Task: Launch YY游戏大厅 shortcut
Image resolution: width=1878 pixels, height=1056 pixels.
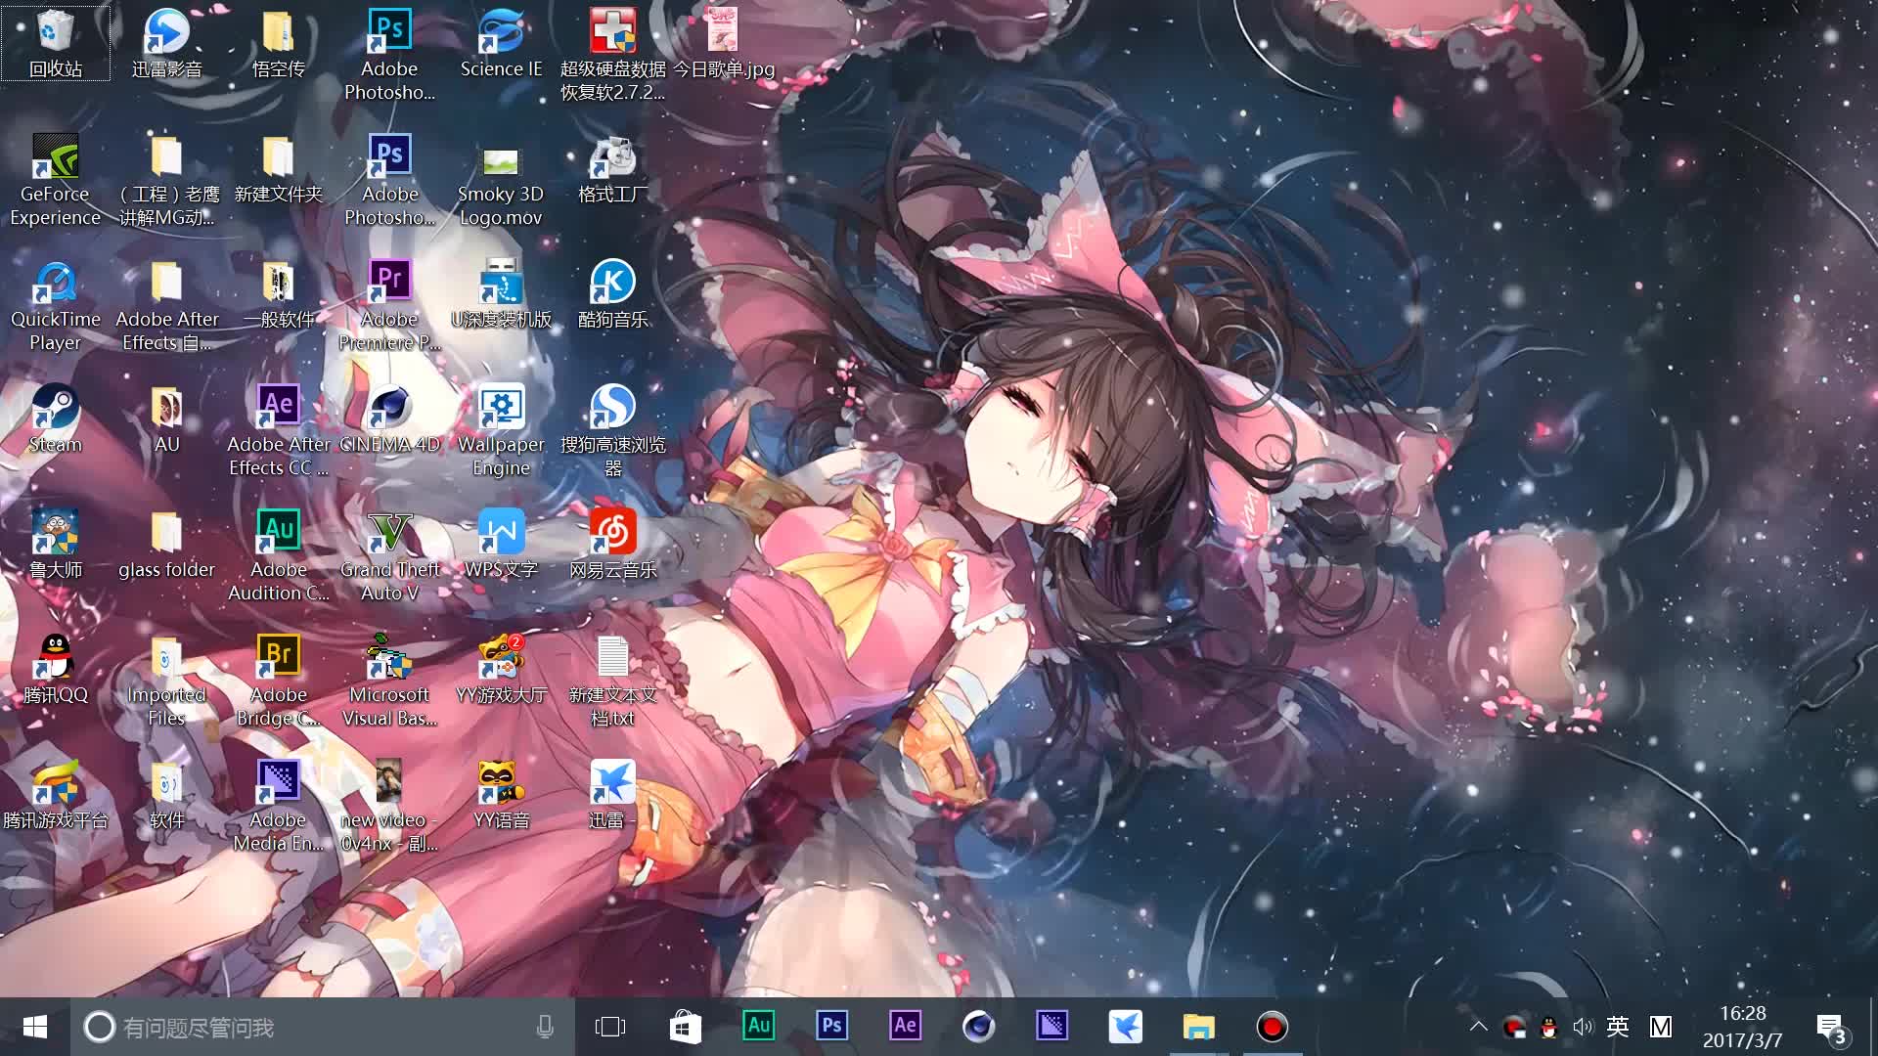Action: point(501,669)
